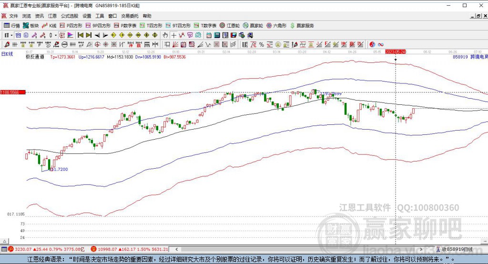Select the Gann fan lines tool

pyautogui.click(x=175, y=44)
